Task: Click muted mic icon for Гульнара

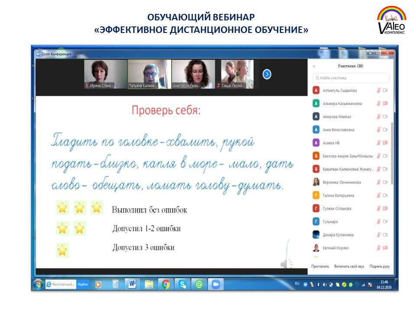Action: tap(379, 222)
